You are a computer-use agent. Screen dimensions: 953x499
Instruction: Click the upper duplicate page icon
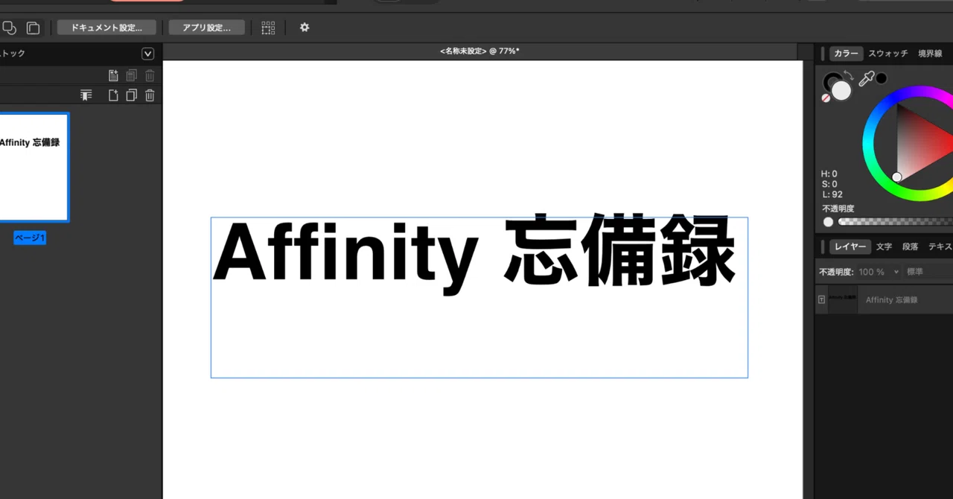(x=131, y=75)
